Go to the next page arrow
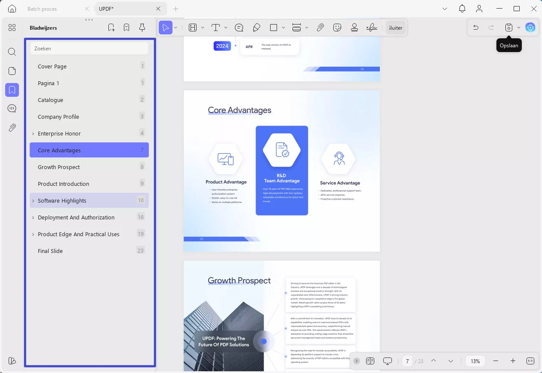Viewport: 542px width, 373px height. click(x=451, y=361)
